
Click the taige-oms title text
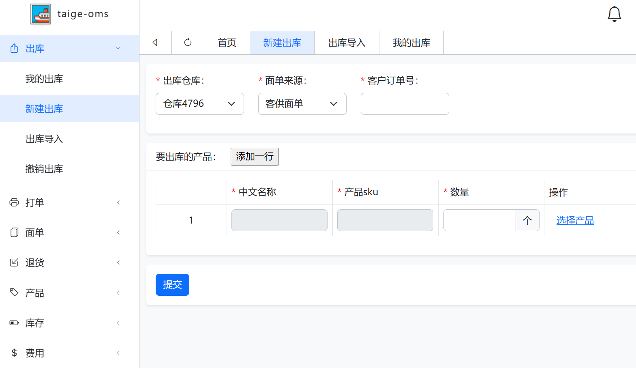click(x=83, y=14)
